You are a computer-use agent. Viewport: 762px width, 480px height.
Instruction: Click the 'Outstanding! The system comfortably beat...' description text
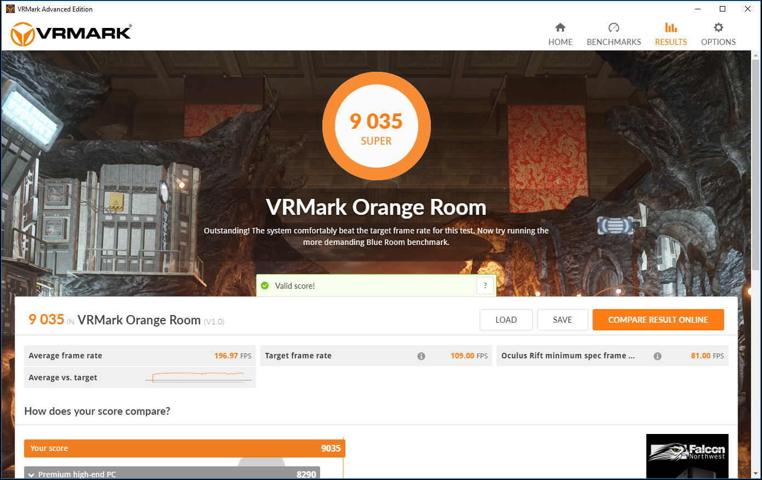coord(376,236)
